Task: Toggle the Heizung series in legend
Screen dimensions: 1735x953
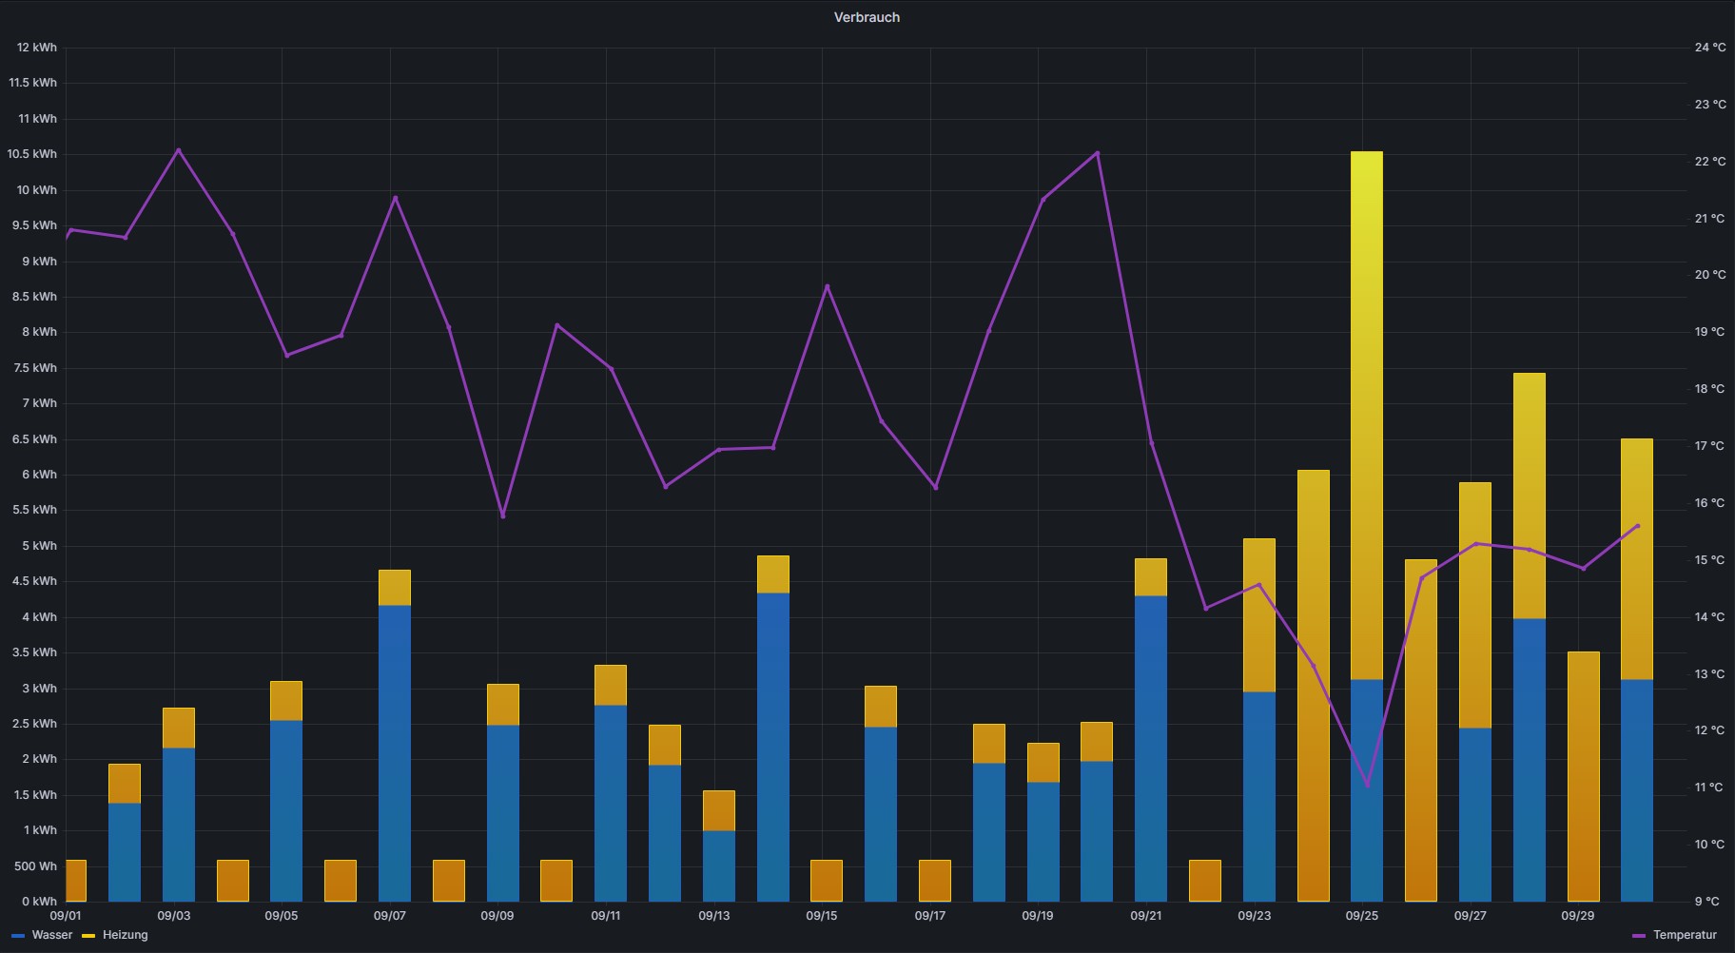Action: pos(125,935)
